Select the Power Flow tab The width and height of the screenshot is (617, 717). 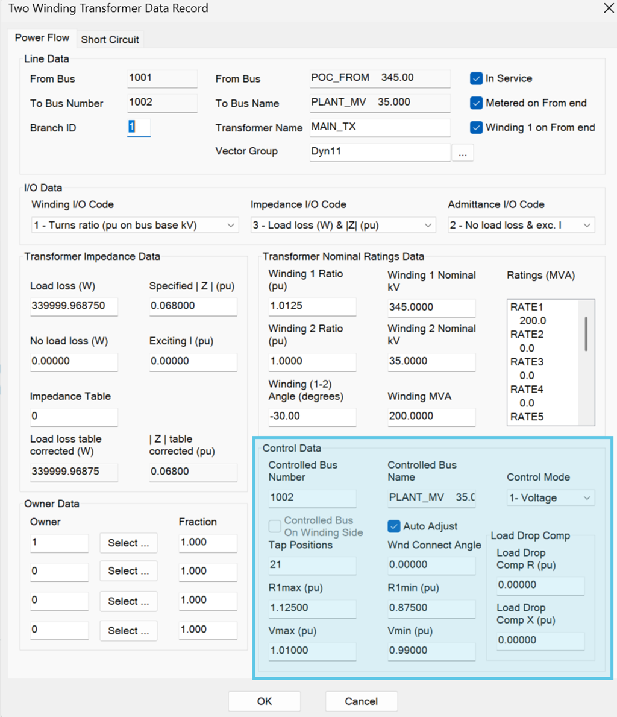(x=42, y=38)
